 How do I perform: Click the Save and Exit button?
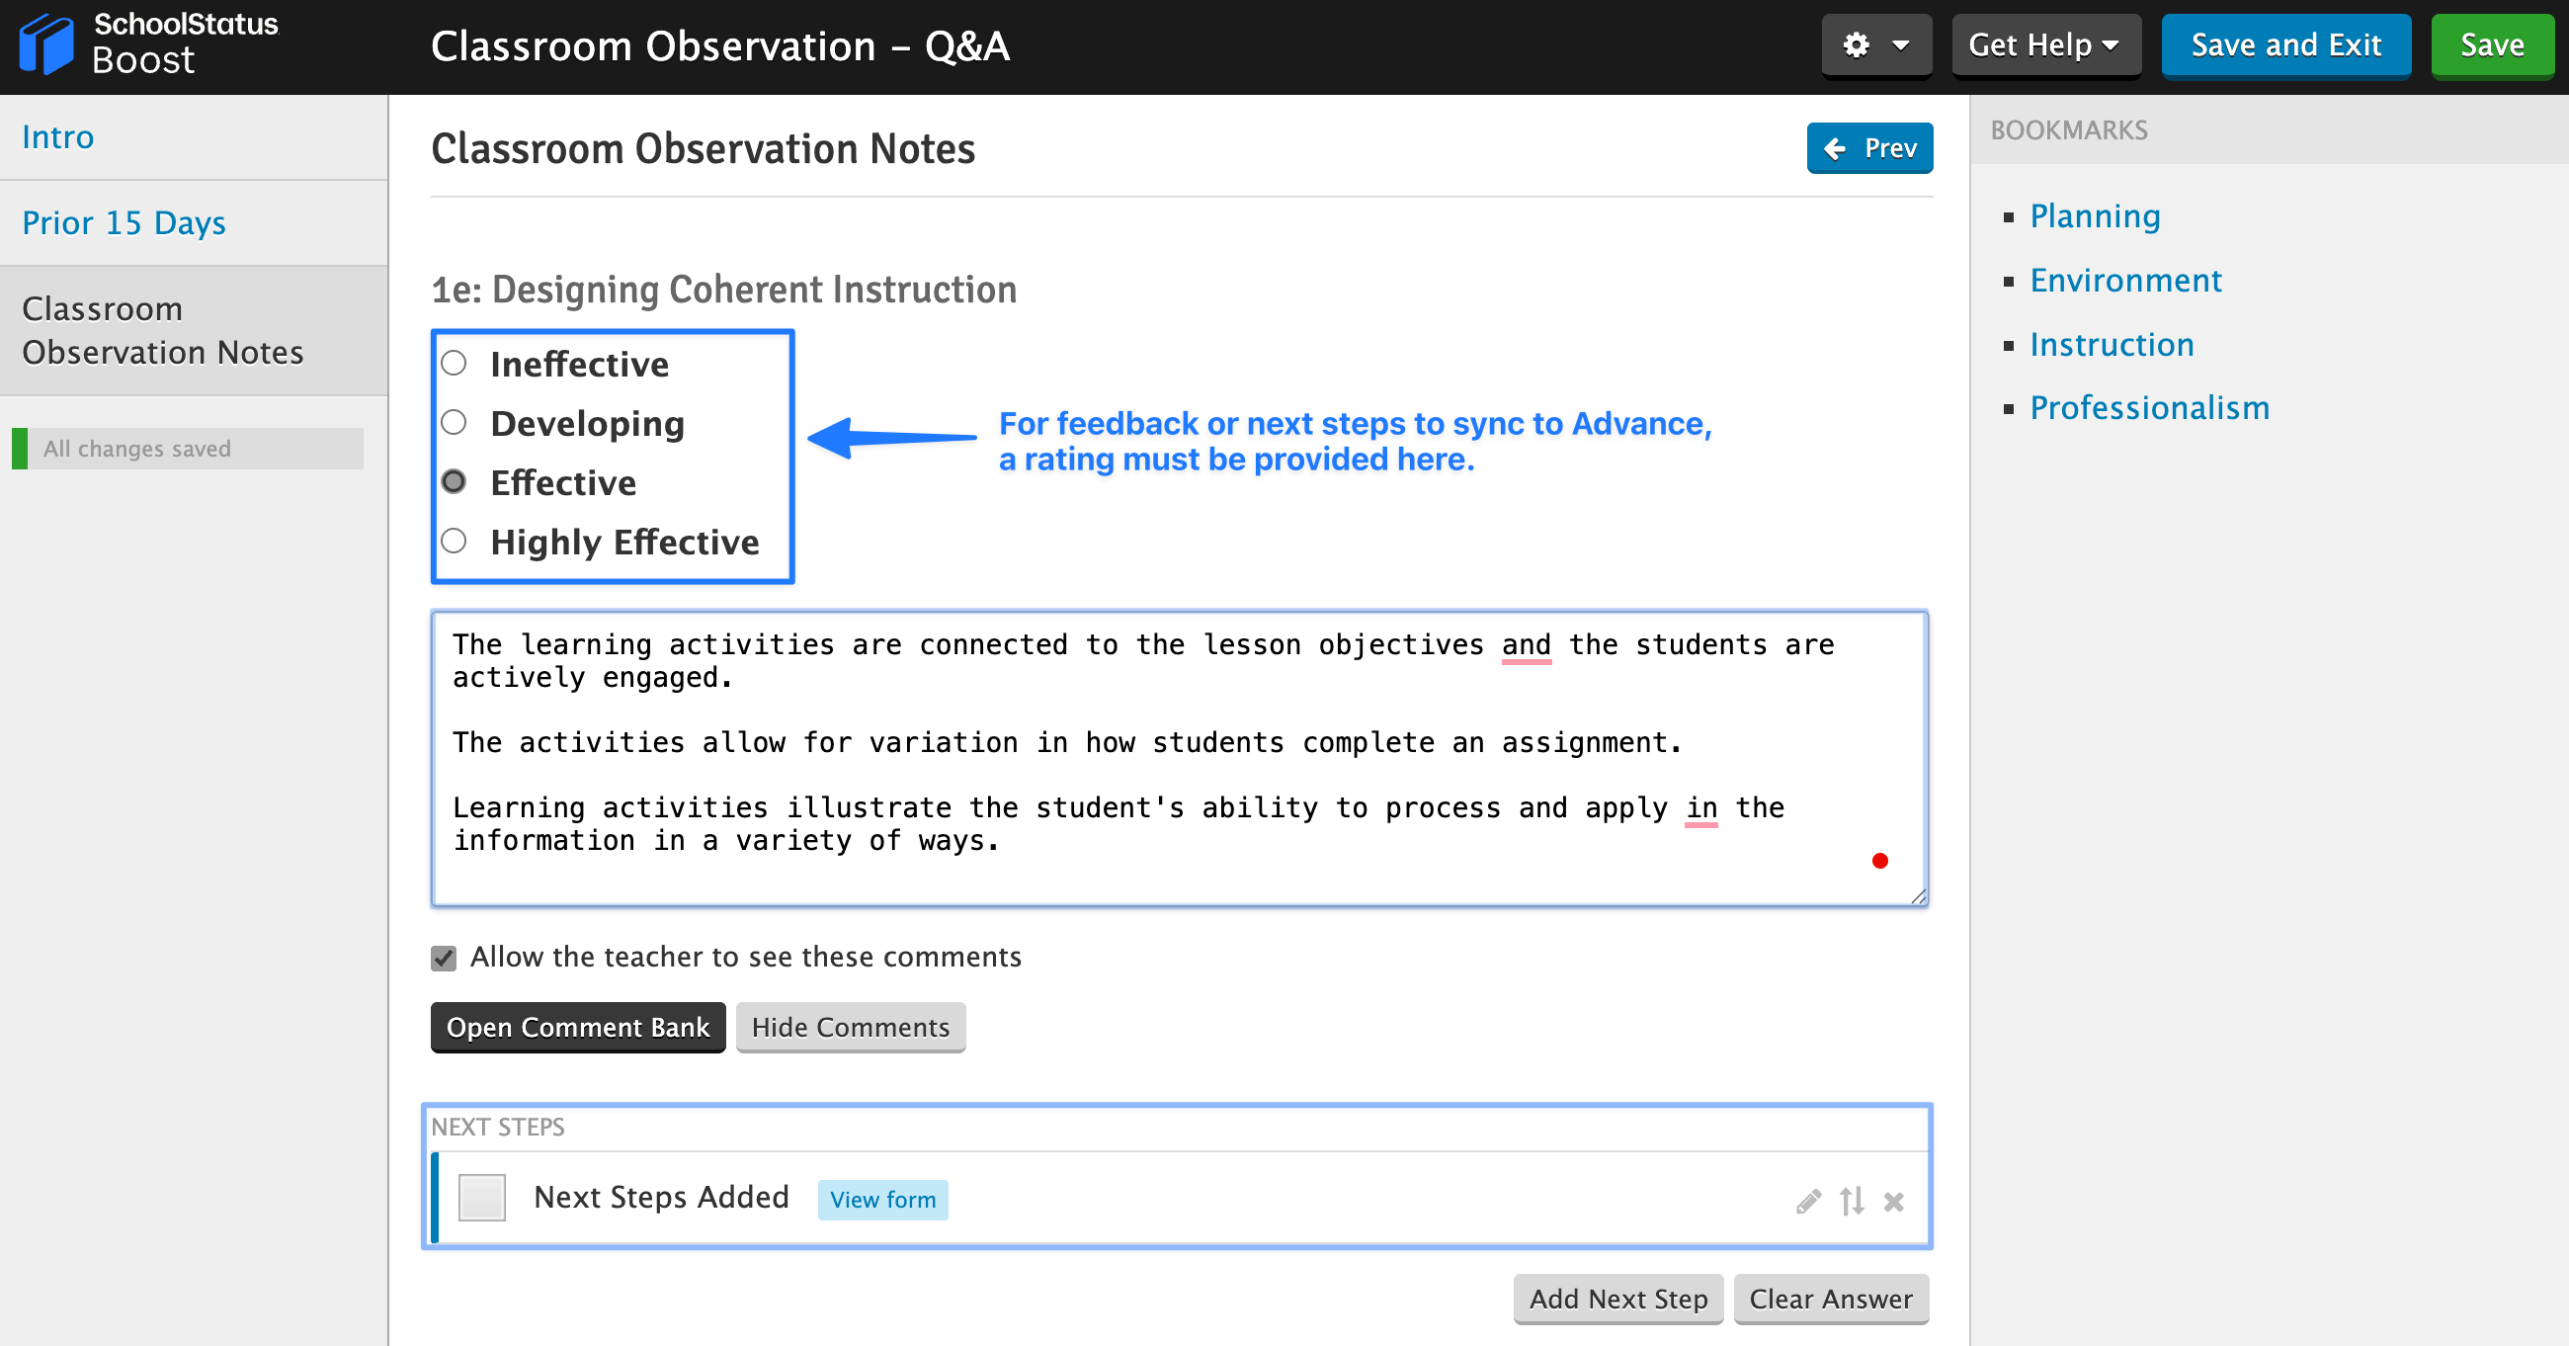(x=2285, y=44)
